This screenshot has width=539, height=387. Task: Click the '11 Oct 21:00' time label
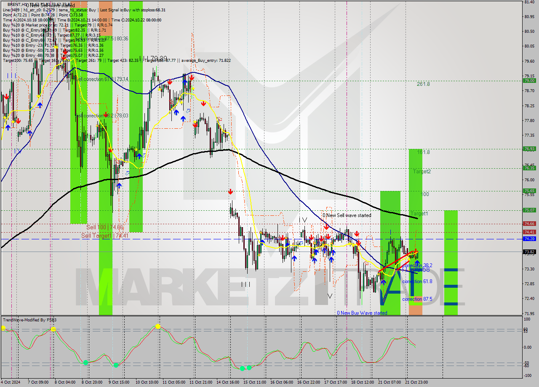(x=200, y=382)
